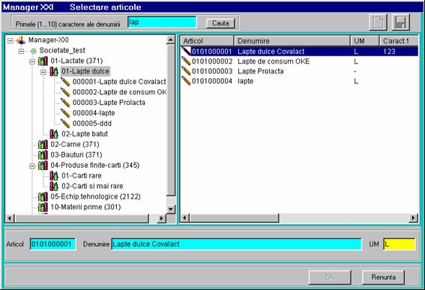
Task: Click pencil icon beside 000005-ddd
Action: coord(65,124)
